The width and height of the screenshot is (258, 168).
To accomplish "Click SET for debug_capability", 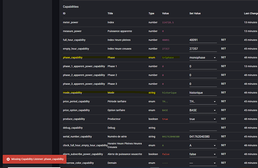I will coord(223,127).
